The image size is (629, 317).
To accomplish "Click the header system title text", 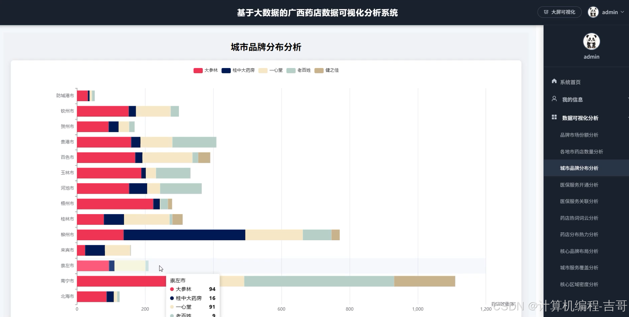I will pos(317,13).
